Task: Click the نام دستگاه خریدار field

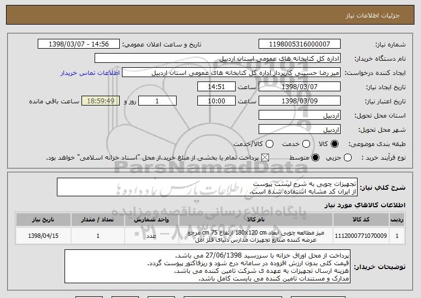Action: click(218, 59)
